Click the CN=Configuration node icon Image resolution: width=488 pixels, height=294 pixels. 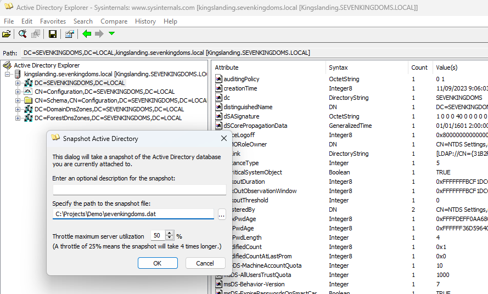[x=29, y=92]
